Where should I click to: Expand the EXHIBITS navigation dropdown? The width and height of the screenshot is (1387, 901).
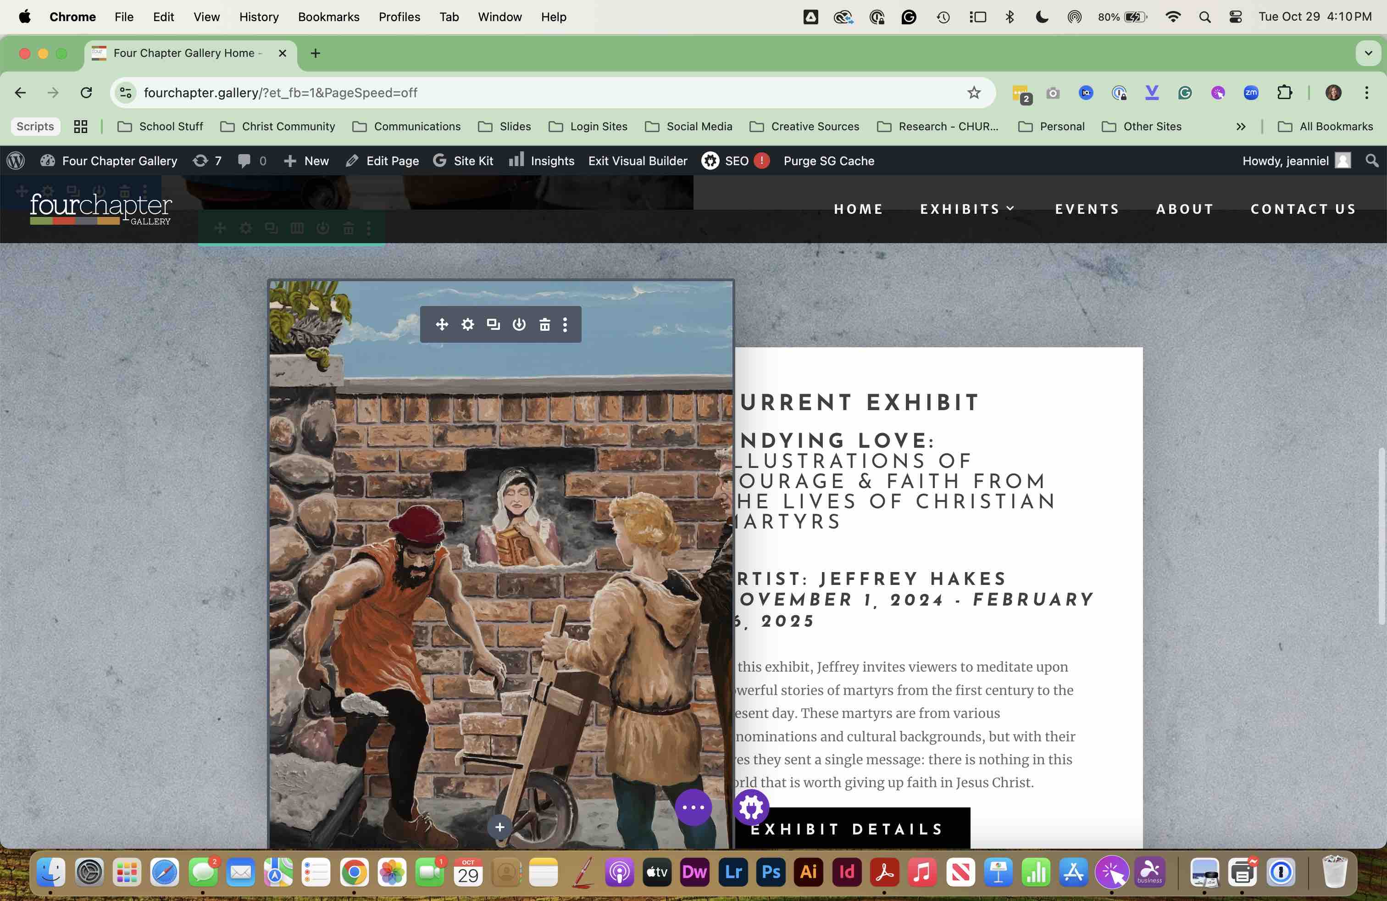pyautogui.click(x=967, y=209)
